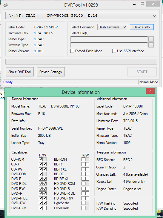163x218 pixels.
Task: Click the first Select File(s) input field
Action: pyautogui.click(x=109, y=39)
